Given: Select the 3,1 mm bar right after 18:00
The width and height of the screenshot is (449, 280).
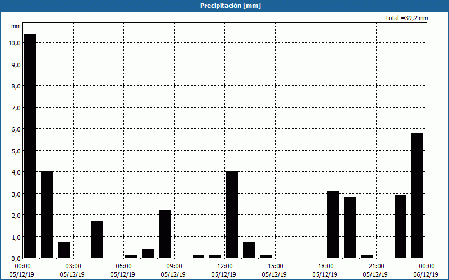Looking at the screenshot, I should (x=333, y=225).
